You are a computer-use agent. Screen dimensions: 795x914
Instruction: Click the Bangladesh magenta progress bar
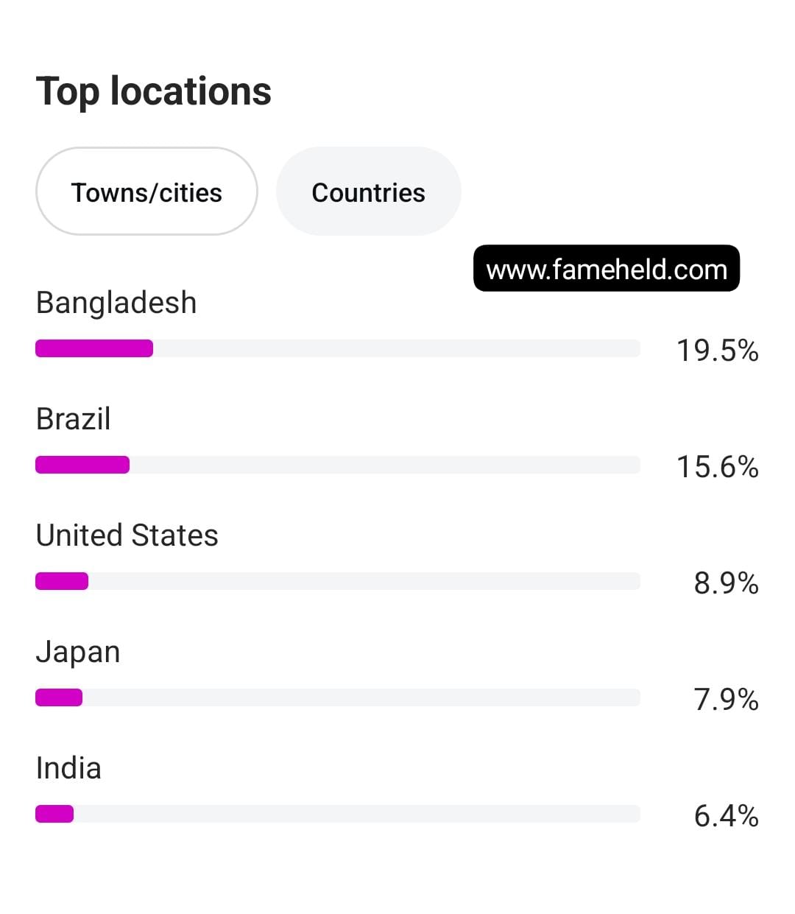[x=94, y=348]
